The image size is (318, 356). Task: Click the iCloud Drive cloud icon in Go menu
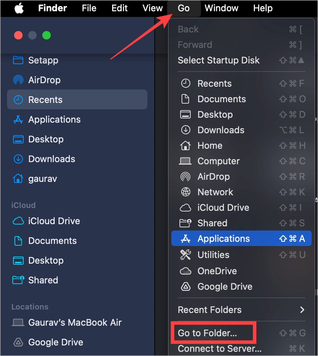coord(185,208)
